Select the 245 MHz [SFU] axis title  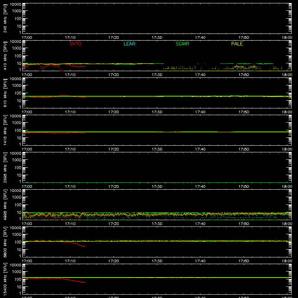5,19
